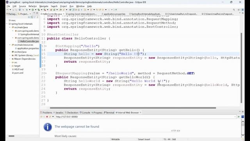Collapse the spring-boot-internals project node
This screenshot has height=141, width=250.
tap(7, 24)
